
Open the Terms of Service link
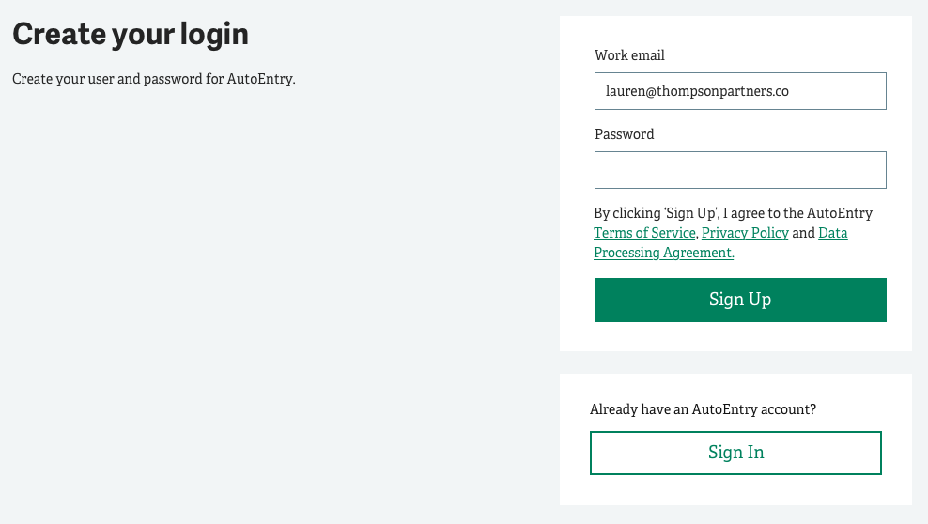click(x=644, y=233)
